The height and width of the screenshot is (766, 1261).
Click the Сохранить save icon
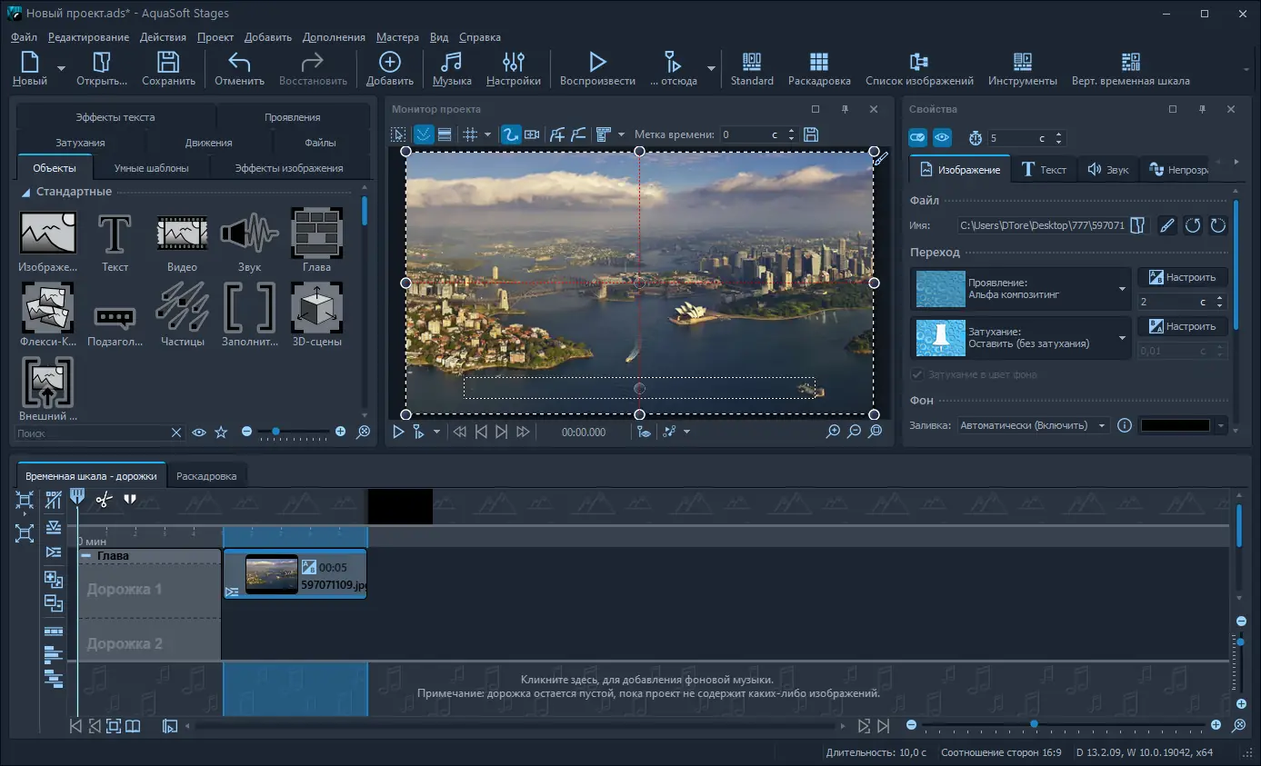pyautogui.click(x=168, y=69)
